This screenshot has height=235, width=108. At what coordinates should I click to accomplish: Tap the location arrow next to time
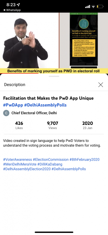coord(18,5)
